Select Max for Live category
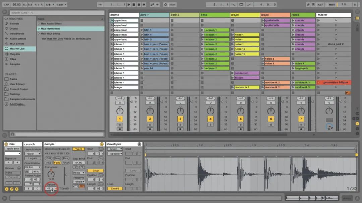362x203 pixels. coord(17,49)
